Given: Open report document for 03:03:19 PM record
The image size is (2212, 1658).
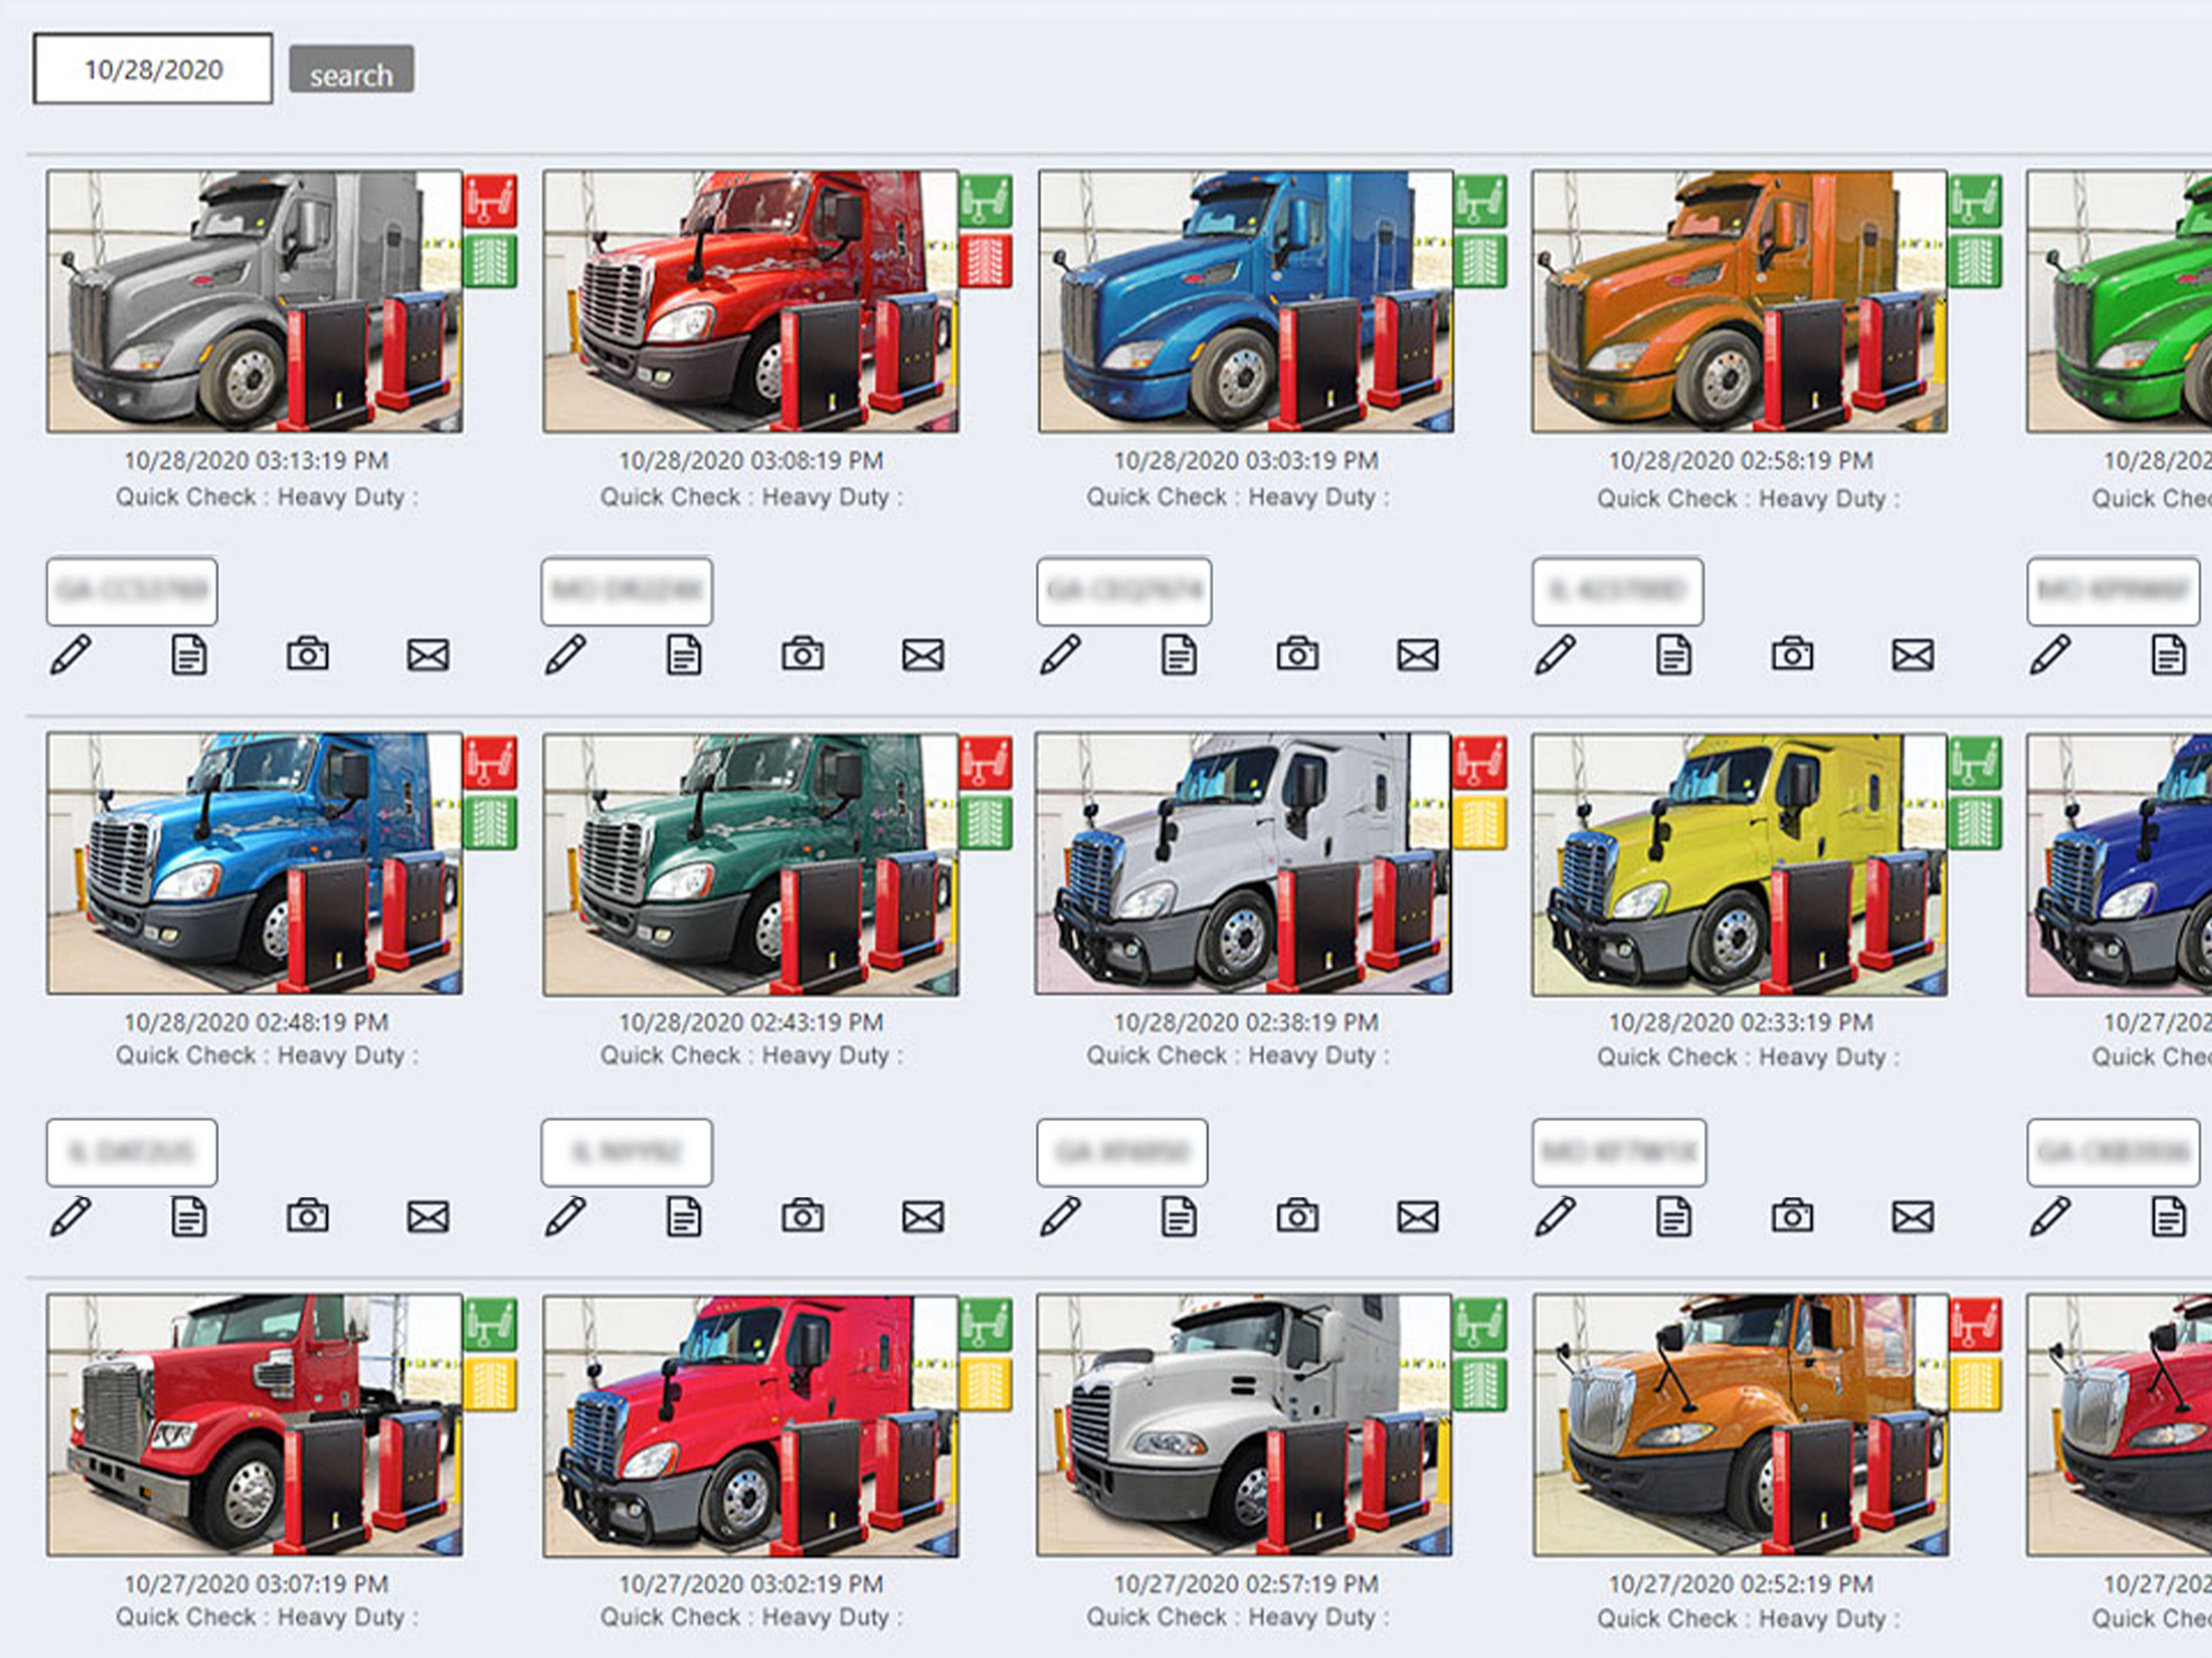Looking at the screenshot, I should click(x=1179, y=655).
